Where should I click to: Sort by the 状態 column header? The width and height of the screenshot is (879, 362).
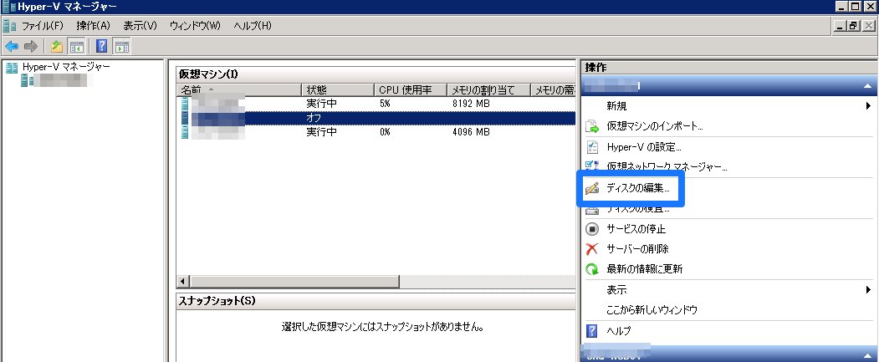pos(338,90)
